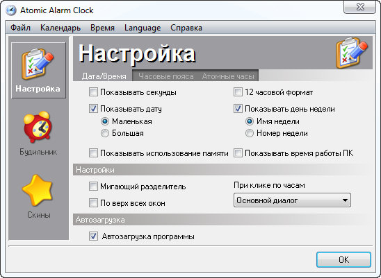Click the clipboard icon in the header banner

[352, 53]
